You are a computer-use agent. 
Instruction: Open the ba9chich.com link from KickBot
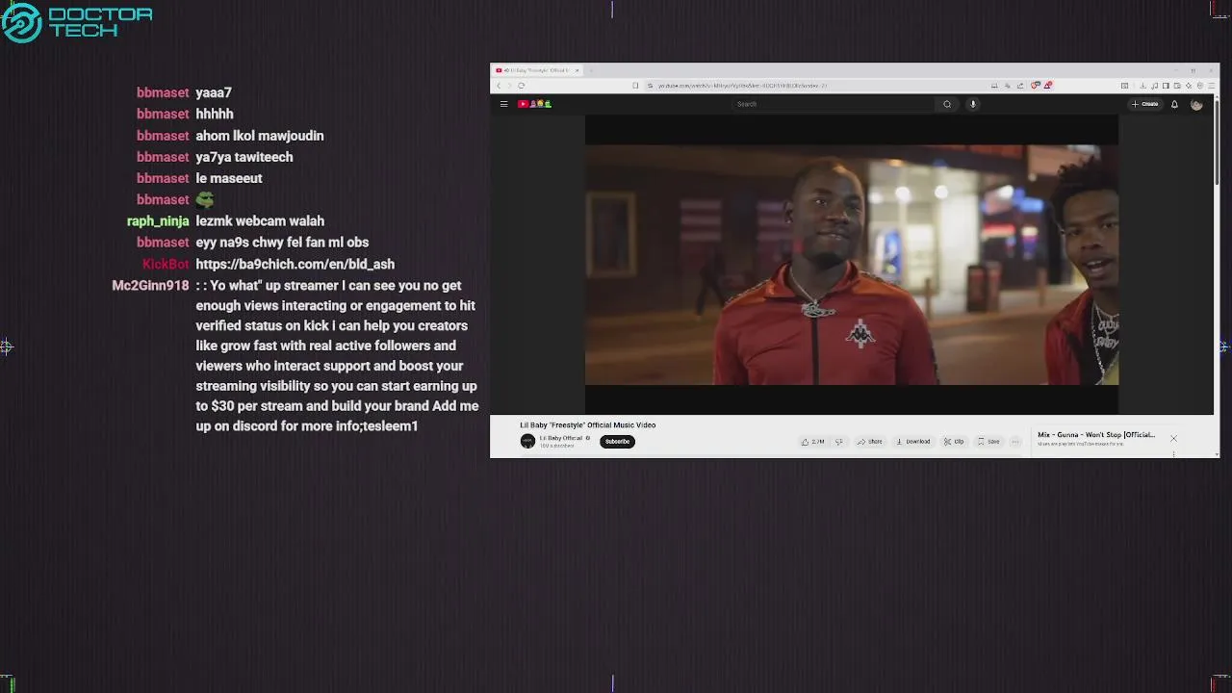pyautogui.click(x=295, y=264)
